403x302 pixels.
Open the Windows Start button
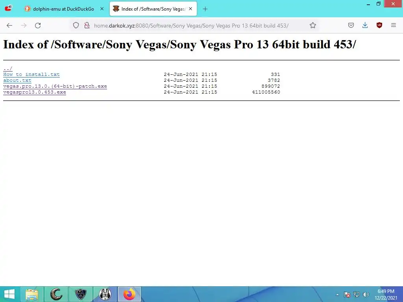pos(9,294)
